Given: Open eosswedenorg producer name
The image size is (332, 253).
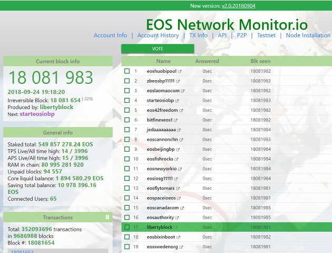Looking at the screenshot, I should coord(162,247).
